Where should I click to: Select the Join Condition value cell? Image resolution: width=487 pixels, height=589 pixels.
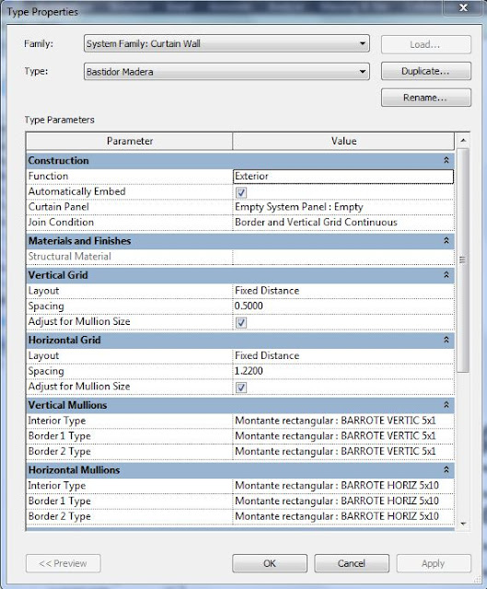tap(343, 223)
